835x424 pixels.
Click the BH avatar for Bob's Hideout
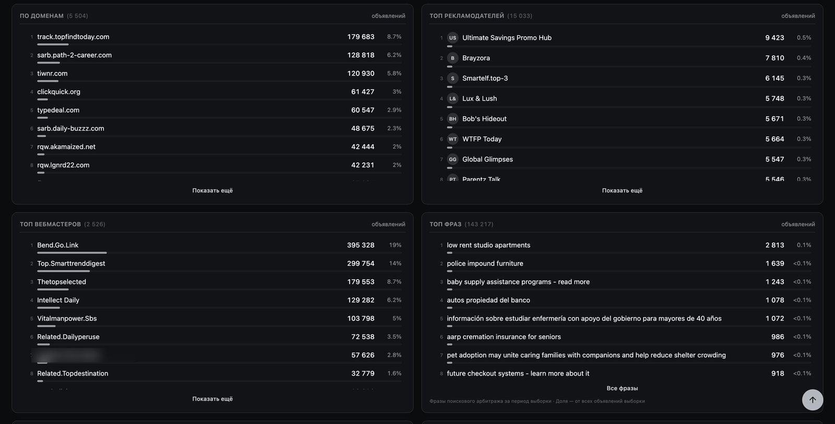tap(452, 119)
